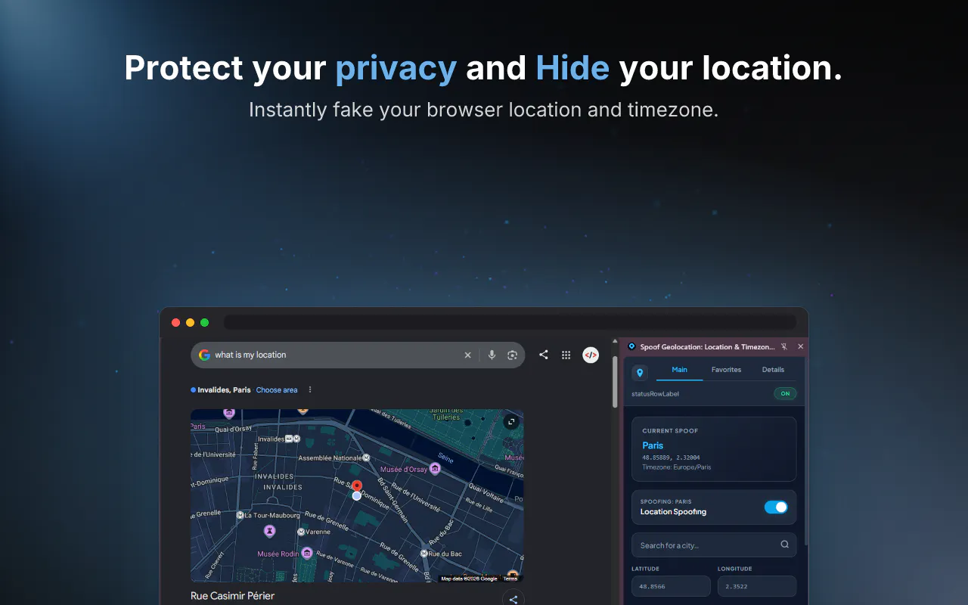Screen dimensions: 968x605
Task: Switch to the Main tab
Action: (x=679, y=370)
